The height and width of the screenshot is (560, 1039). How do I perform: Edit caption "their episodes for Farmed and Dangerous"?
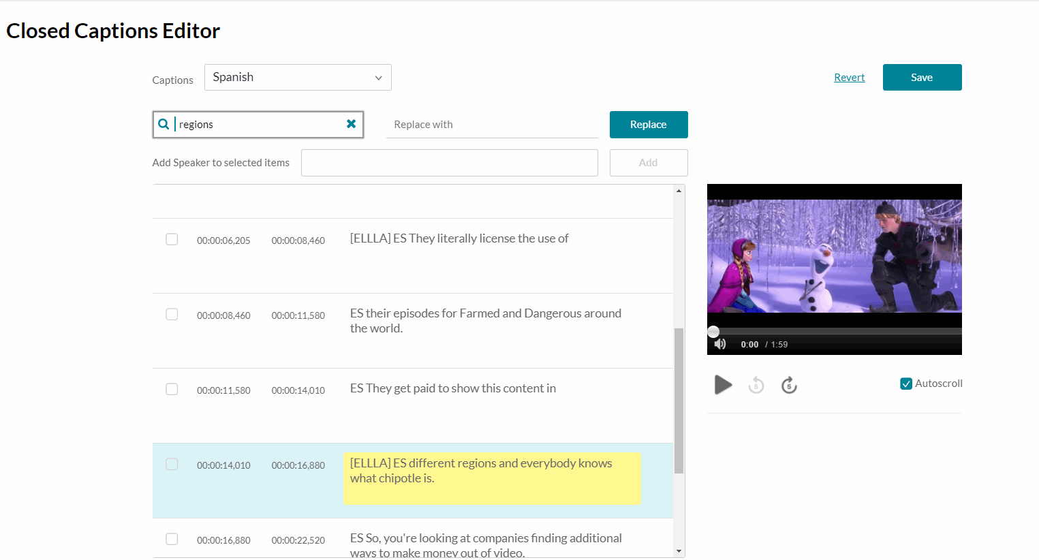tap(486, 321)
